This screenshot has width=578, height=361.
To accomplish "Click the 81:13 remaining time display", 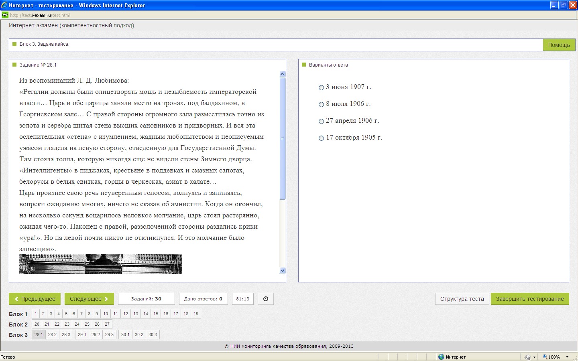I will (x=242, y=299).
